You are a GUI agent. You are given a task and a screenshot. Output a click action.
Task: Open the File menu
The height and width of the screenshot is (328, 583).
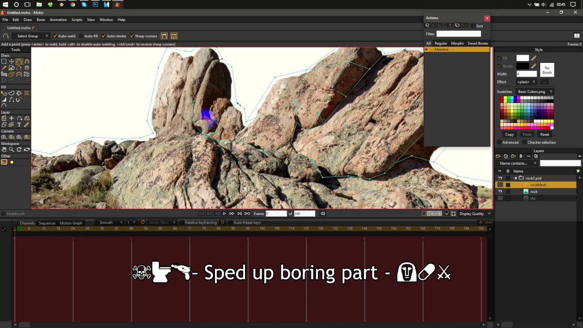coord(5,20)
